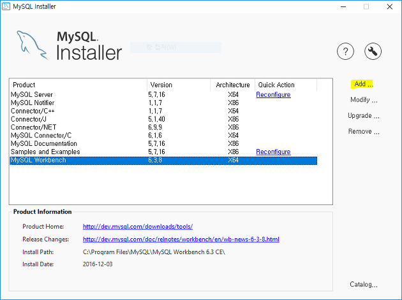
Task: Reconfigure MySQL Server via its link
Action: 273,95
